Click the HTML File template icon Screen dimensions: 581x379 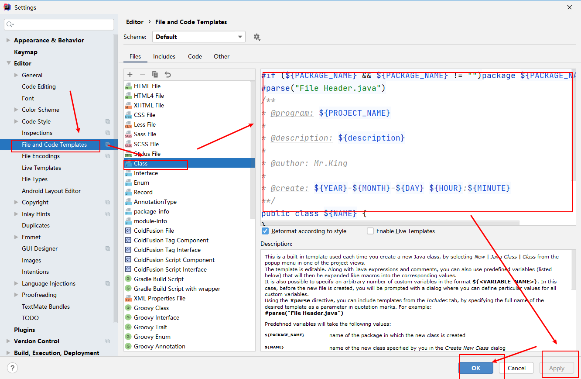tap(128, 86)
